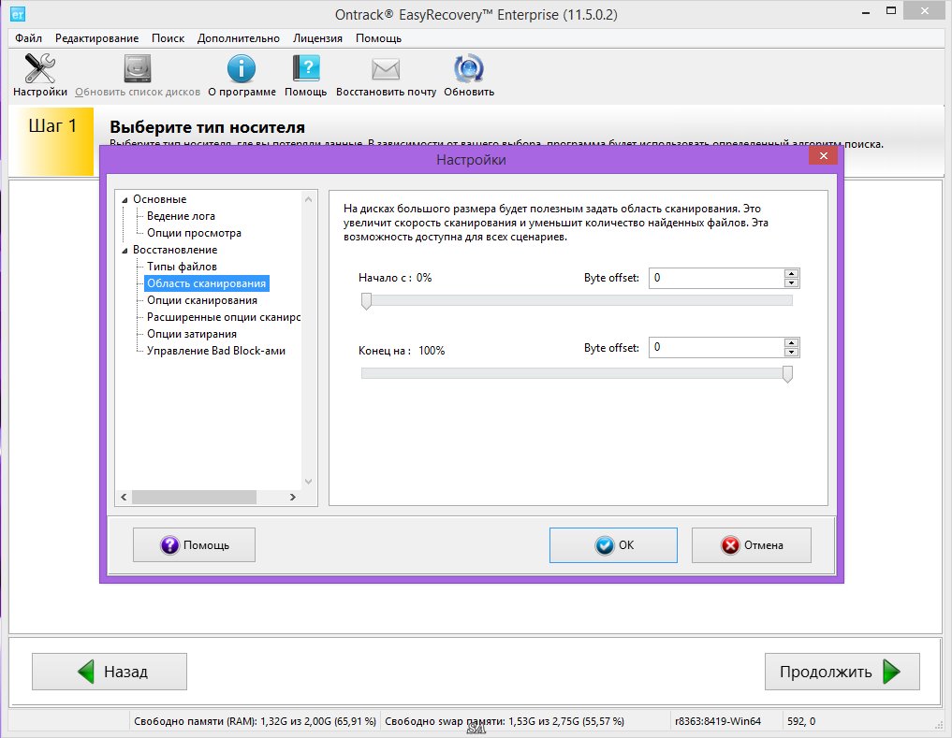Collapse the Восстановление tree section

point(124,251)
